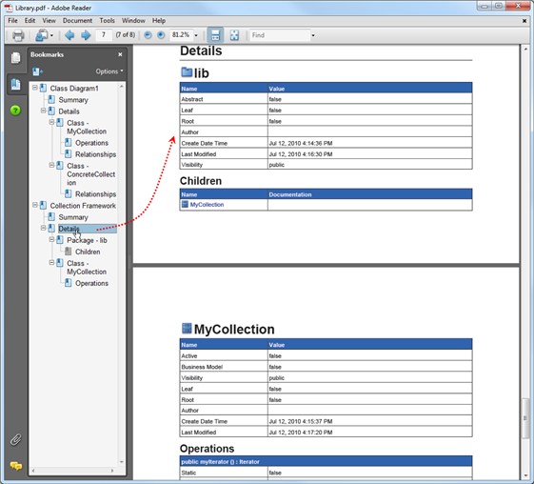Select Relationships bookmark under first MyCollection
This screenshot has width=534, height=484.
tap(95, 154)
